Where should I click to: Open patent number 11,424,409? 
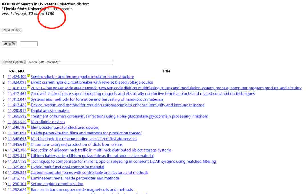[x=17, y=77]
